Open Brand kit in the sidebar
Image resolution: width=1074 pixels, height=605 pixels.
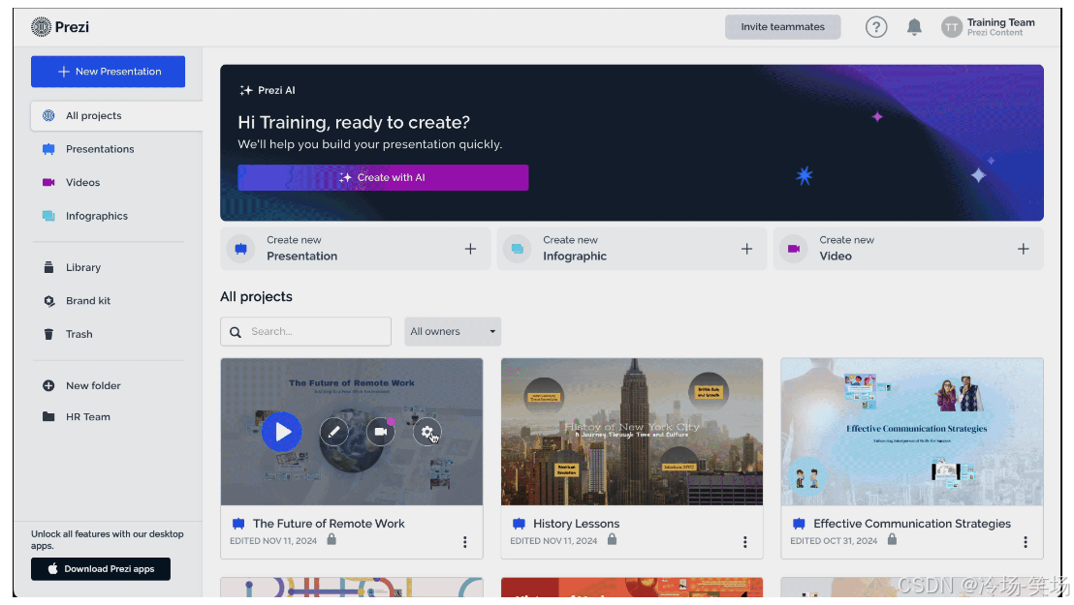coord(87,301)
